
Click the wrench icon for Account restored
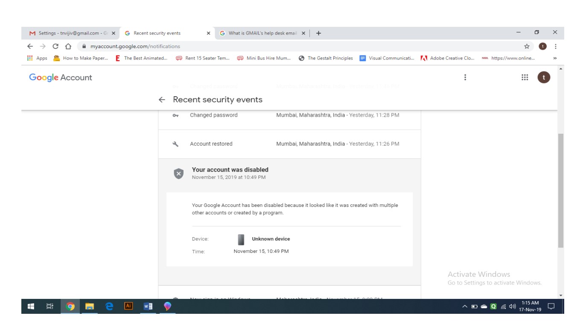[x=175, y=144]
